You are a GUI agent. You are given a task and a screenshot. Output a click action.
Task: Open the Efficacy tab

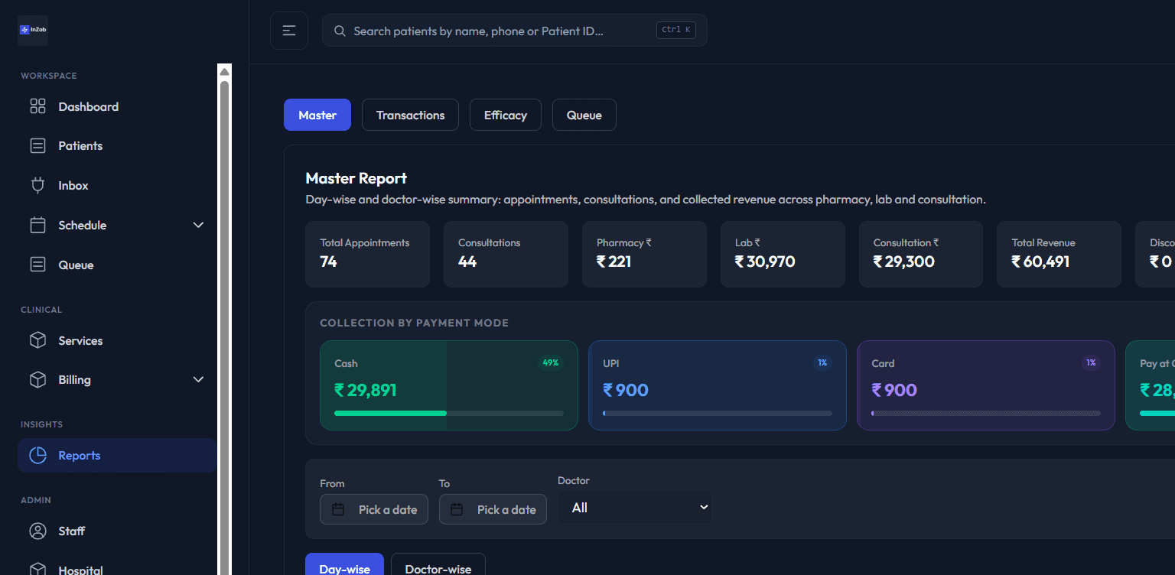[506, 115]
